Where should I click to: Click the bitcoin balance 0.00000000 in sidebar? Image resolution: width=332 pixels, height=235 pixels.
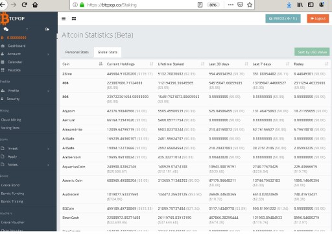(17, 38)
